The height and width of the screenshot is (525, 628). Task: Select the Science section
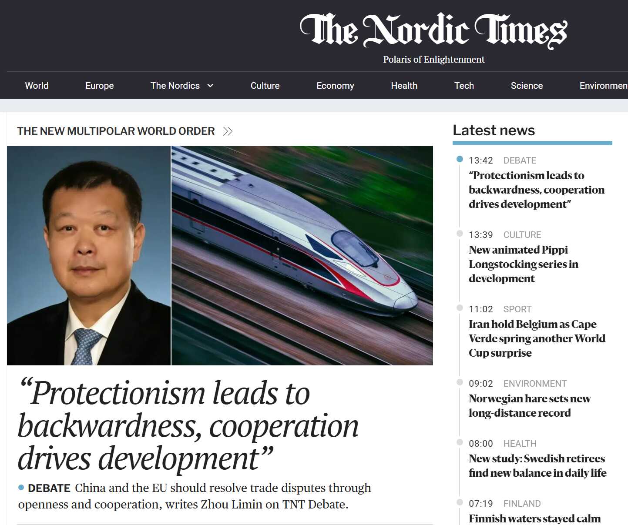[x=527, y=86]
